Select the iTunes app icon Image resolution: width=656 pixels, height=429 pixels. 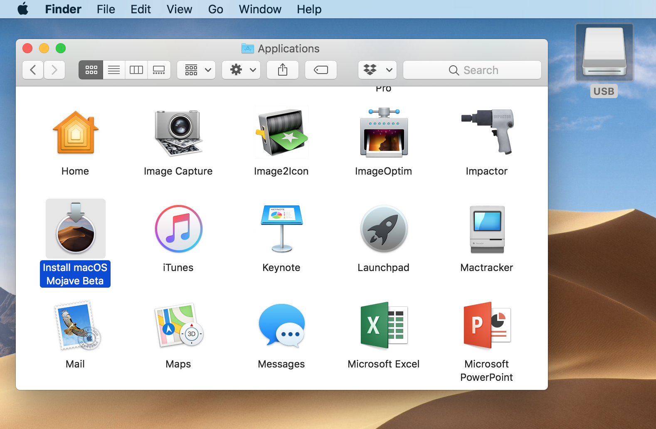coord(178,229)
